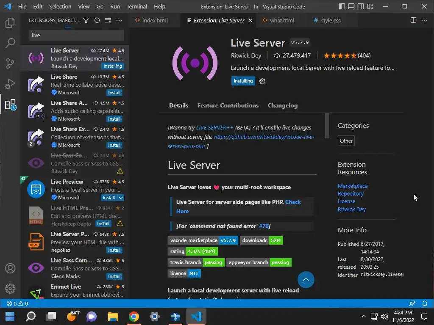434x325 pixels.
Task: Open the LIVE SERVER++ link
Action: click(215, 128)
